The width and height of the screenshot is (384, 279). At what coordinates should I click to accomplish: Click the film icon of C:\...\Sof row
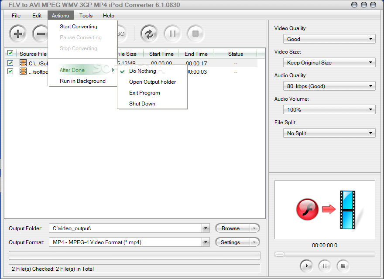click(23, 63)
